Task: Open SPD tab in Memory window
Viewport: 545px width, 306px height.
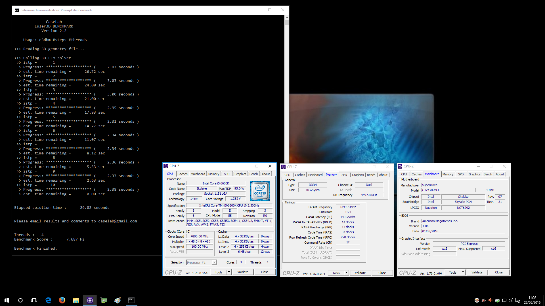Action: 344,175
